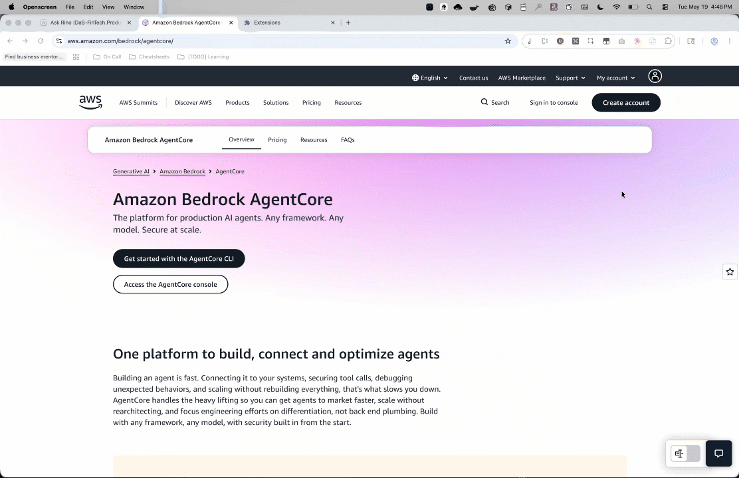Select the FAQs tab in AgentCore bar
Image resolution: width=739 pixels, height=478 pixels.
click(348, 140)
